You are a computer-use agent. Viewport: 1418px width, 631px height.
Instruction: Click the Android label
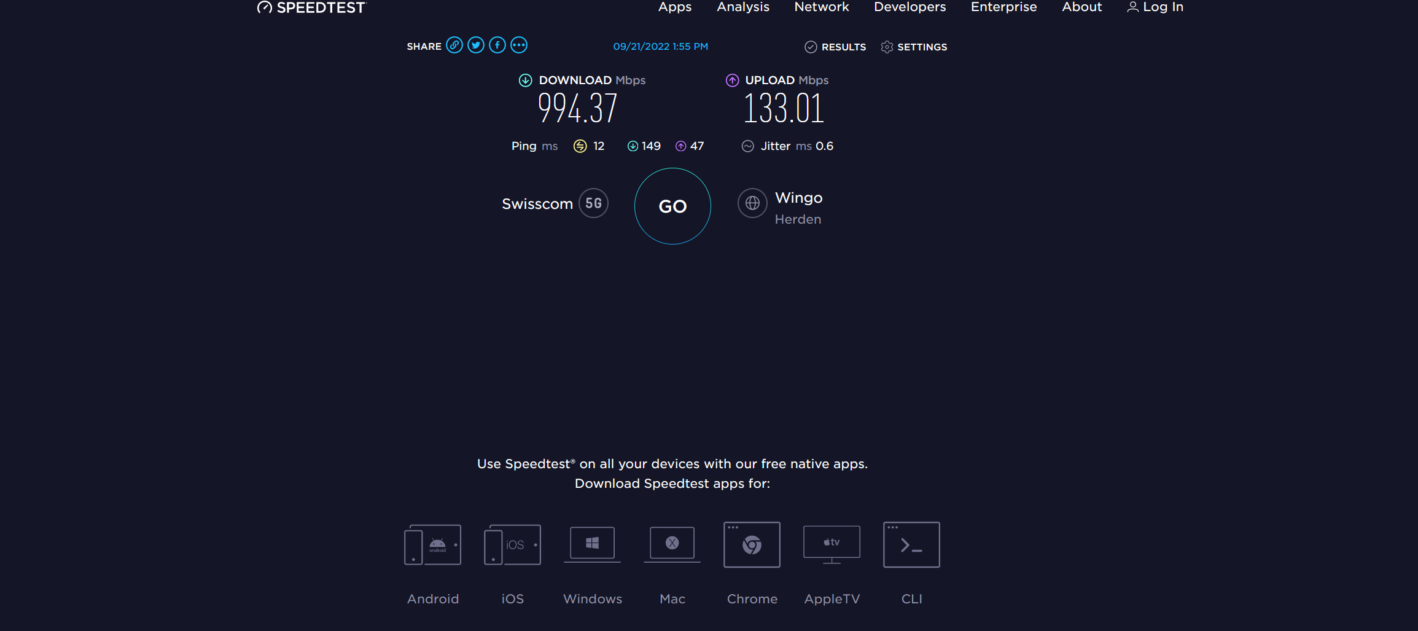[x=433, y=599]
